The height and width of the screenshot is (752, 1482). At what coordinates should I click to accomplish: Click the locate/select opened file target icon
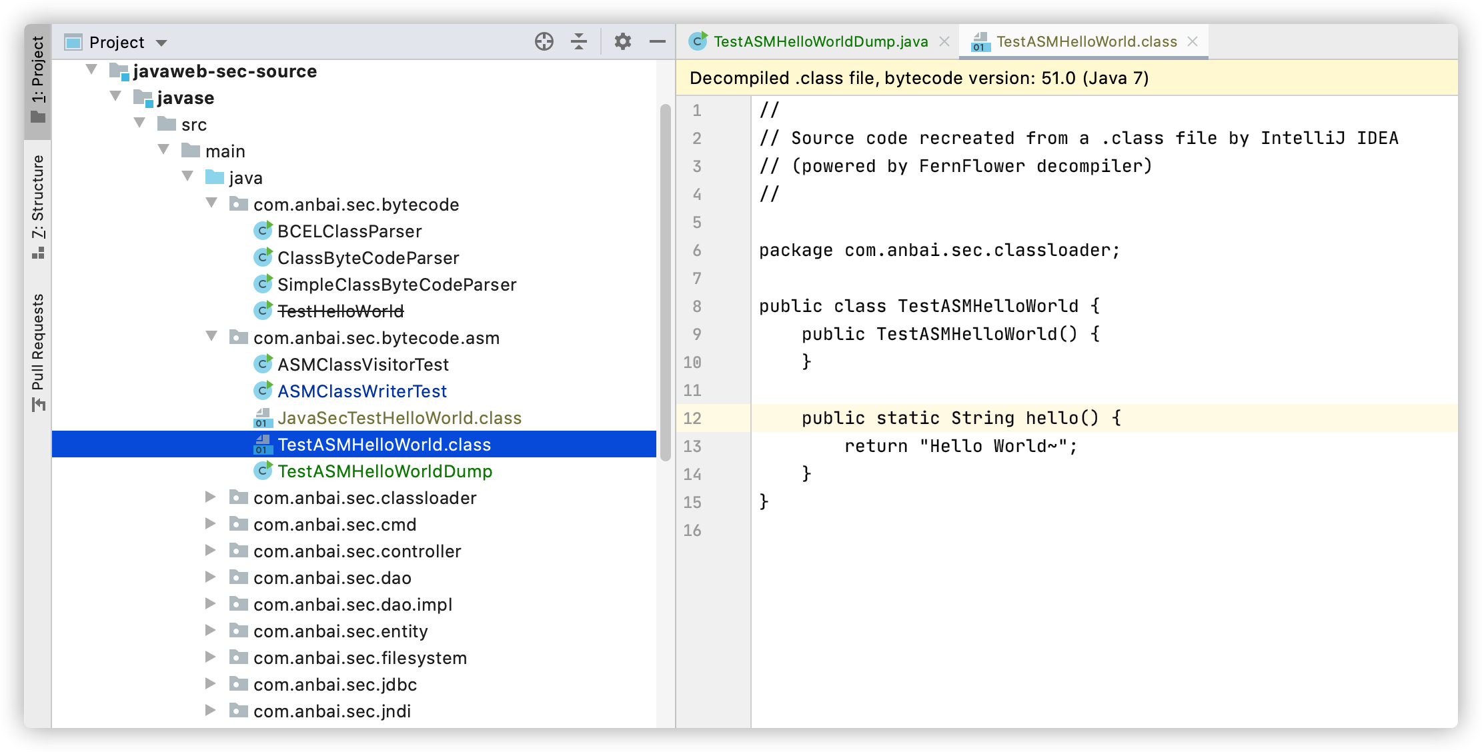pos(544,42)
